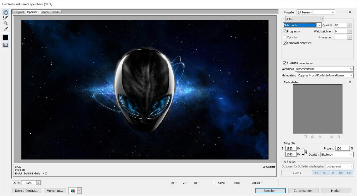Click the play animation button
This screenshot has height=196, width=357.
point(333,173)
